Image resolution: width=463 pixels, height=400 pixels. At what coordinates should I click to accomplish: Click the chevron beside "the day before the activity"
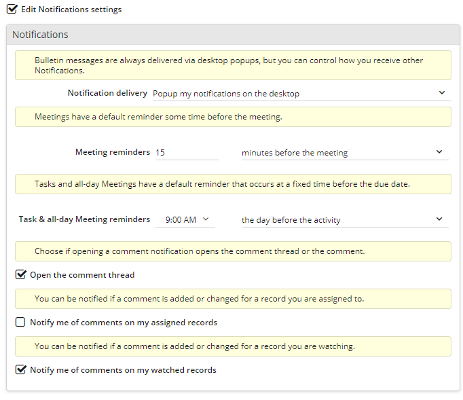click(x=439, y=219)
